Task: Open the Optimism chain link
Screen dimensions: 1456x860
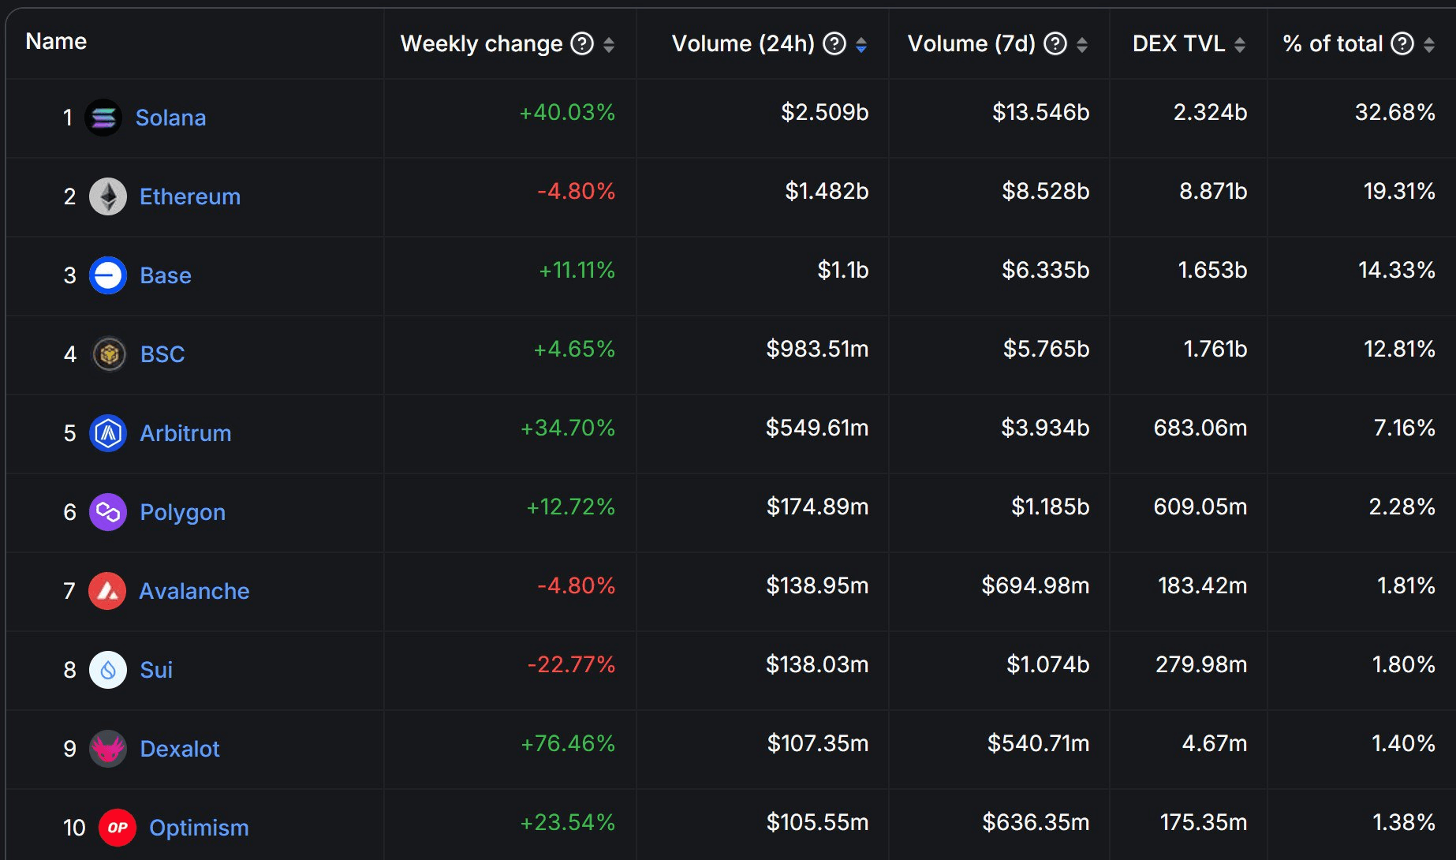Action: point(199,828)
